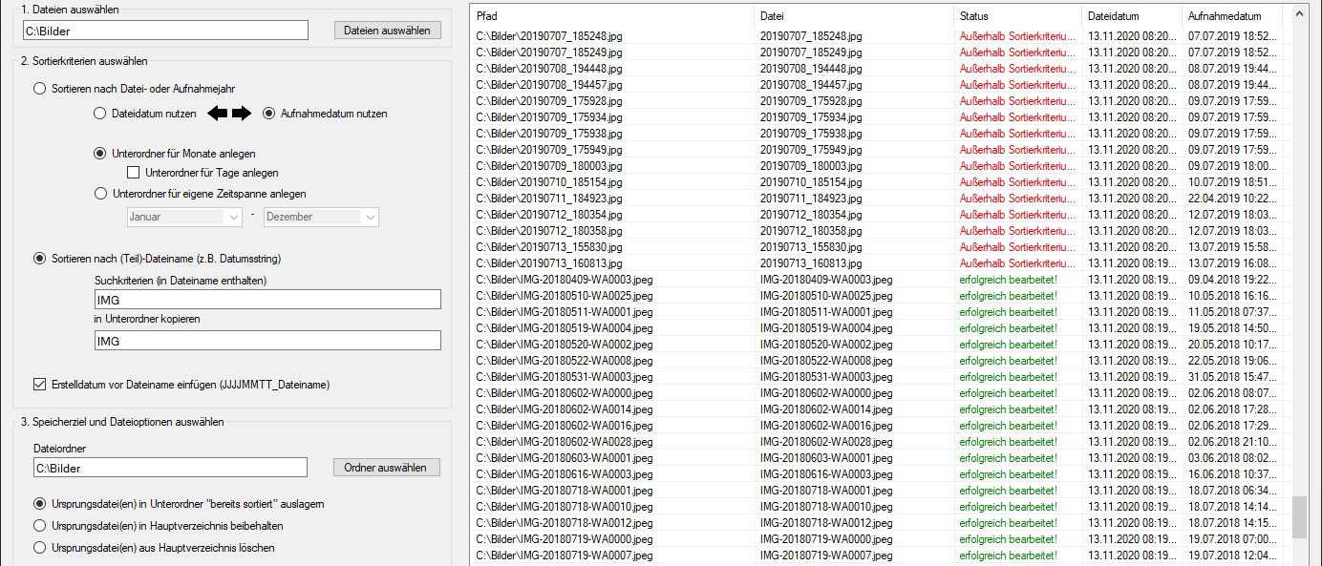The width and height of the screenshot is (1322, 566).
Task: Click the 'Suchkriterien' input field containing IMG
Action: click(267, 300)
